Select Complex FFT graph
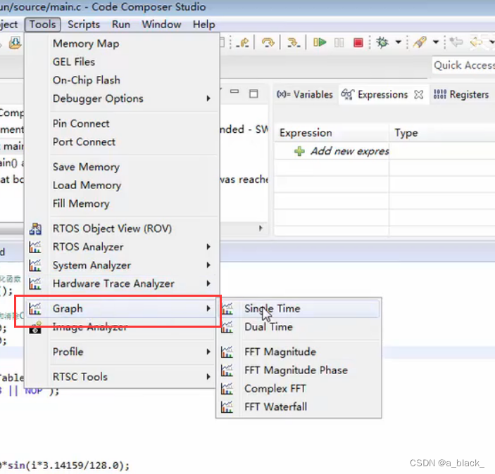495x474 pixels. [x=275, y=388]
